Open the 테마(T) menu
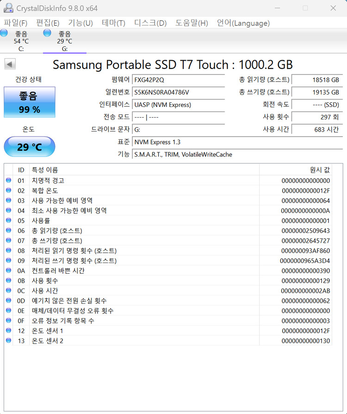Image resolution: width=347 pixels, height=414 pixels. click(x=113, y=23)
